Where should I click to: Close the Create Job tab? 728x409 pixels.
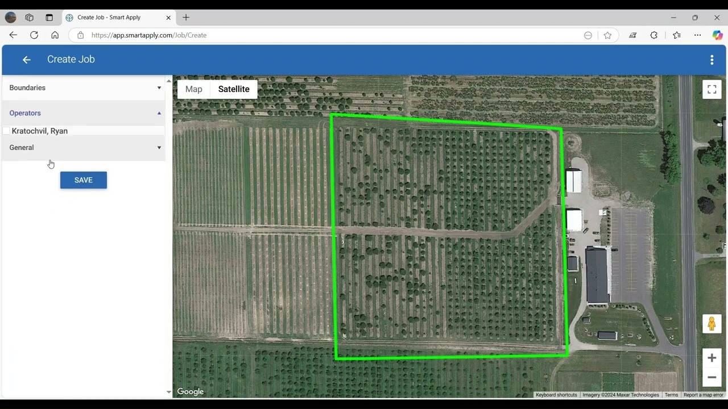click(x=168, y=18)
